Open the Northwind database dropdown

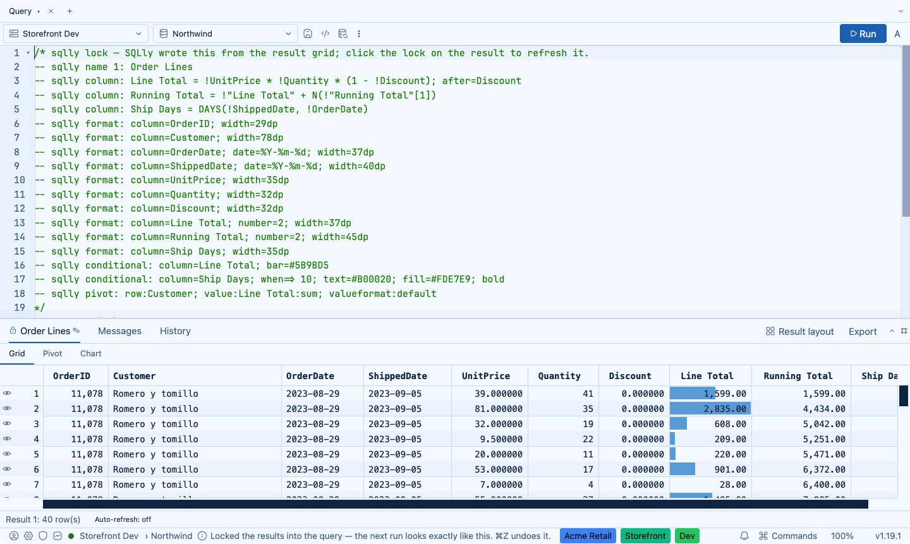click(x=226, y=33)
